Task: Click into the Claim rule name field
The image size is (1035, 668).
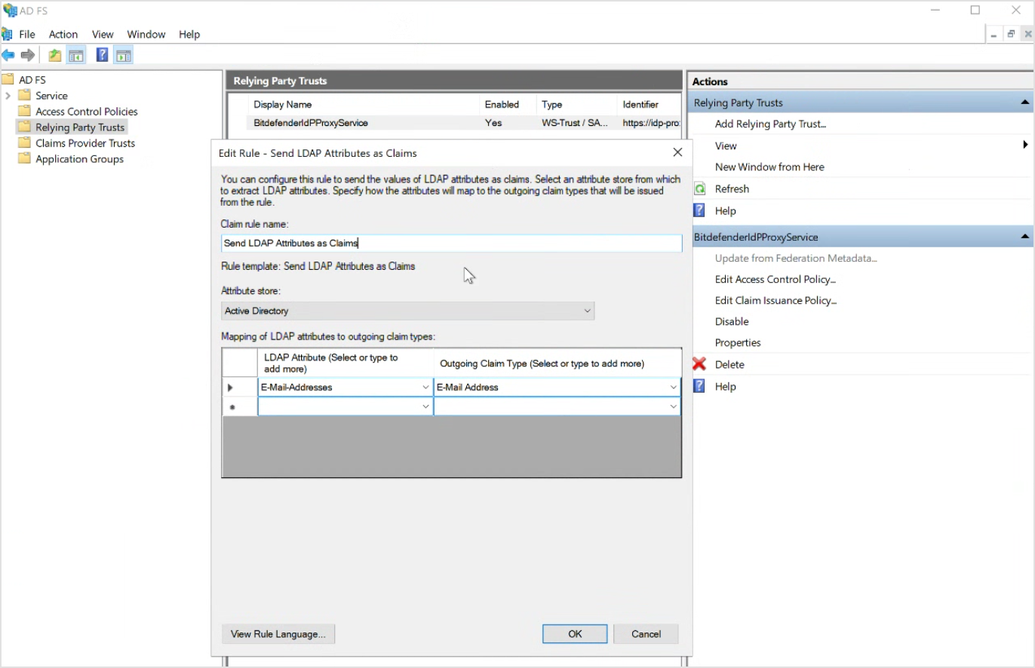Action: (451, 244)
